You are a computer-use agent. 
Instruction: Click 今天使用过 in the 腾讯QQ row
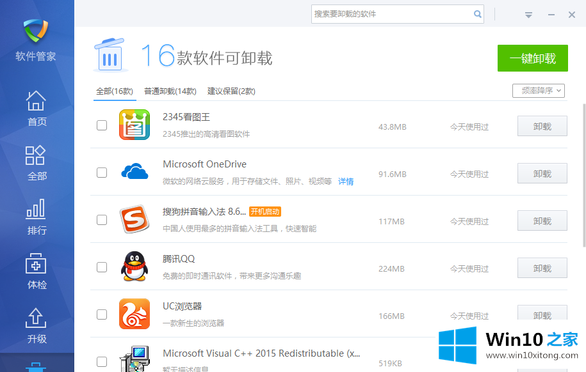pyautogui.click(x=469, y=269)
